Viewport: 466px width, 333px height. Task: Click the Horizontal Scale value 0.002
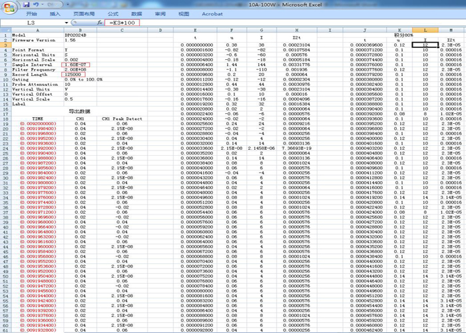81,60
